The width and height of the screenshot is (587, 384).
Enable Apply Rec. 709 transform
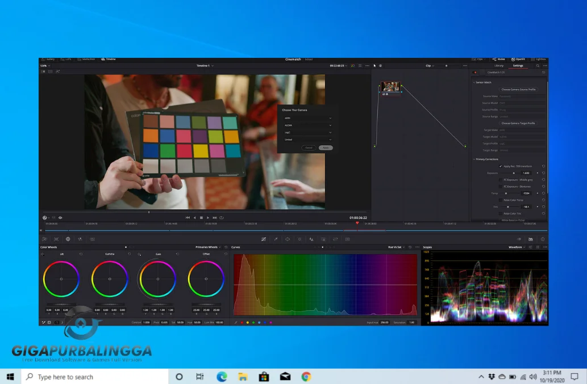501,166
